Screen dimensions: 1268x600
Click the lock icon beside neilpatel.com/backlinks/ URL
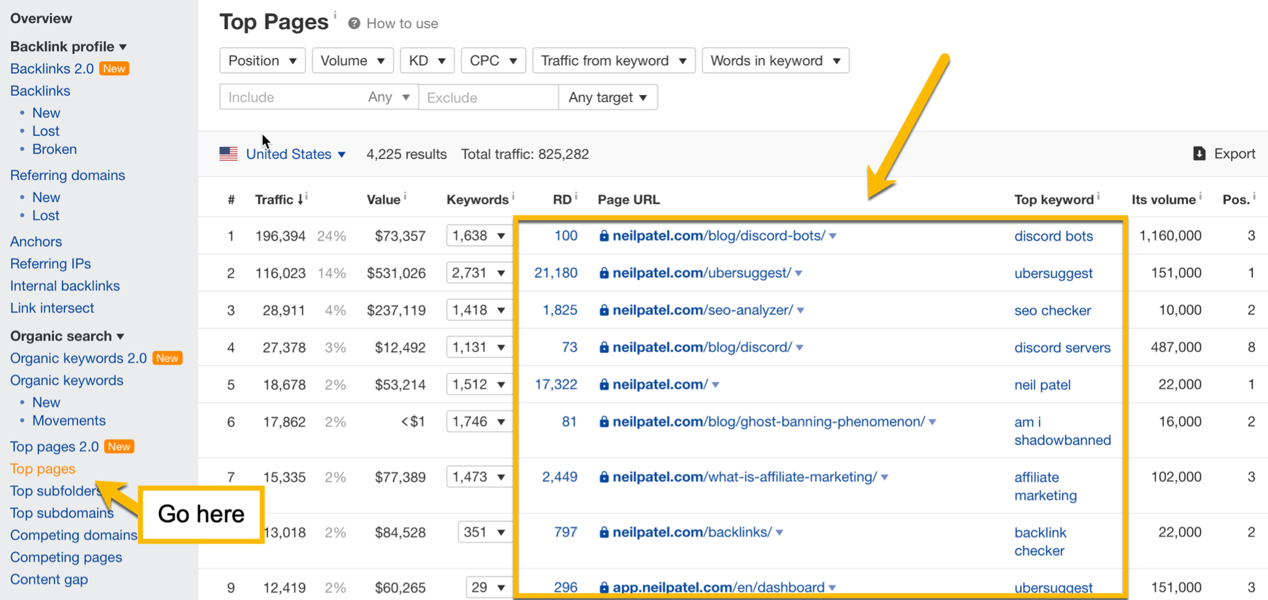pos(604,532)
